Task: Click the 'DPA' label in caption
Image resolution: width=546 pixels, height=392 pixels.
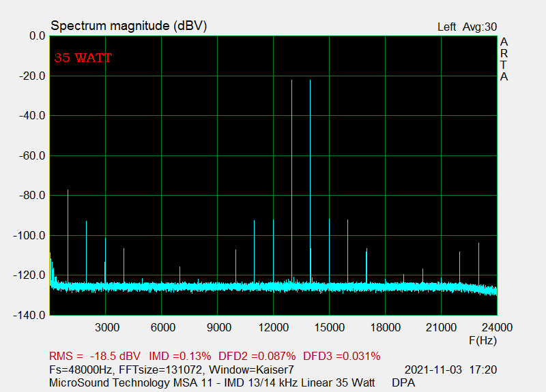Action: pyautogui.click(x=403, y=382)
